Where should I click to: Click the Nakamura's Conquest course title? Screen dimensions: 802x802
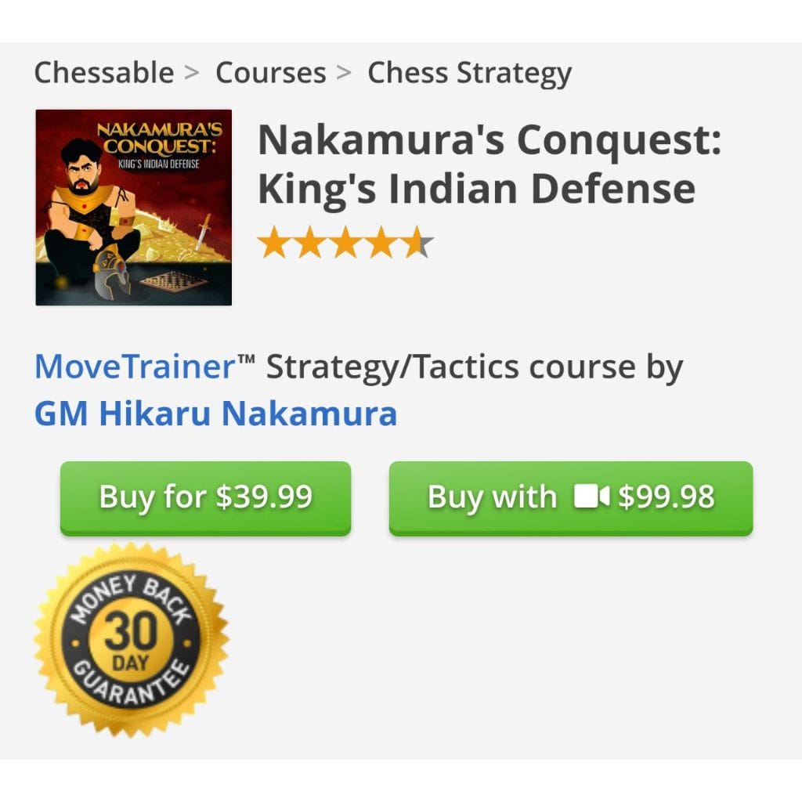point(489,164)
